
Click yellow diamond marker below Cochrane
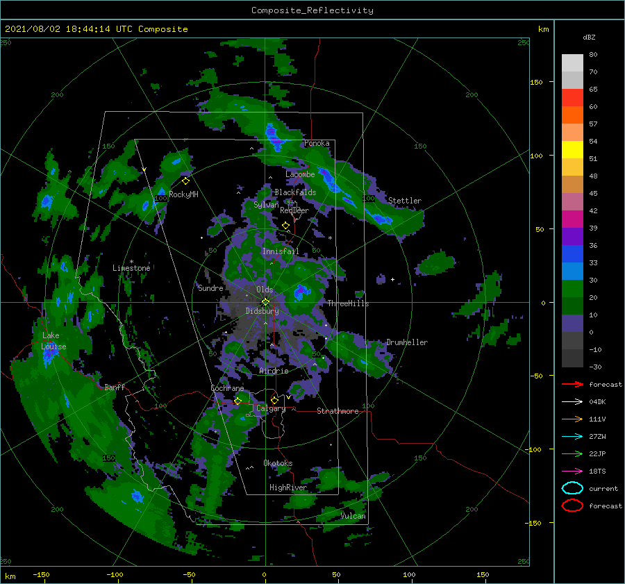[237, 401]
